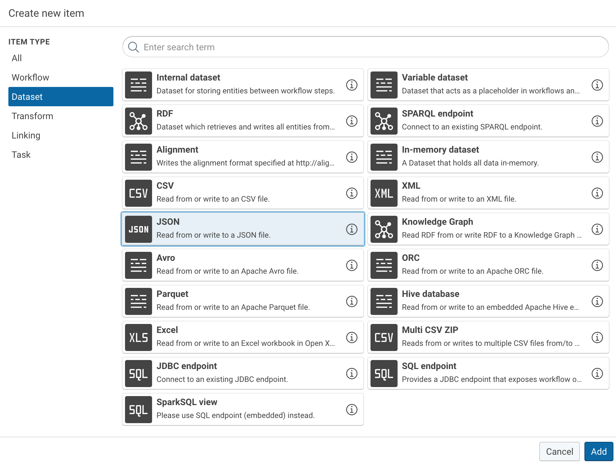Image resolution: width=616 pixels, height=465 pixels.
Task: View info about Hive database
Action: click(x=597, y=301)
